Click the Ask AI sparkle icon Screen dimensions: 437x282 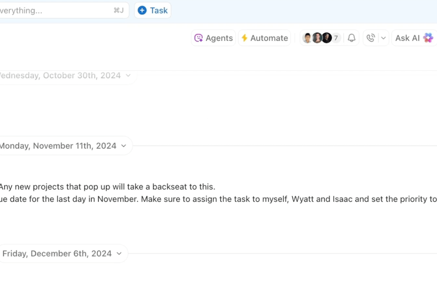[x=428, y=38]
